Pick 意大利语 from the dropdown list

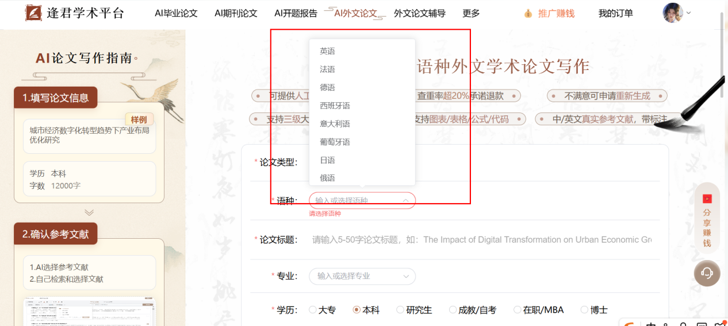(362, 124)
